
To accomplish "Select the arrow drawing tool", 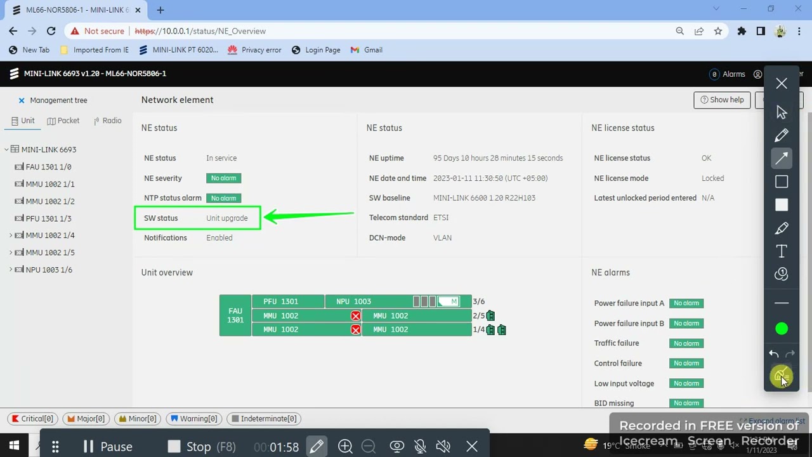I will [782, 158].
